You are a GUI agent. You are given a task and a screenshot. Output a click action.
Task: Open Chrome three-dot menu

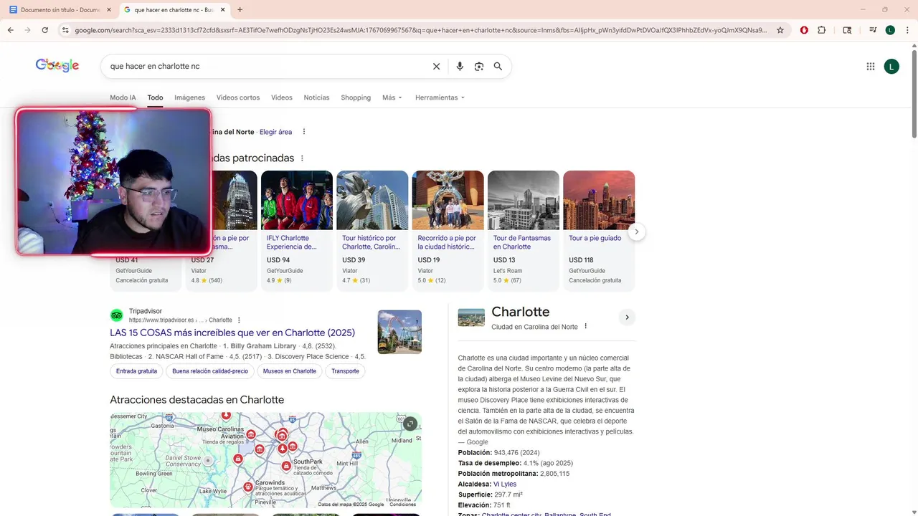pyautogui.click(x=907, y=30)
